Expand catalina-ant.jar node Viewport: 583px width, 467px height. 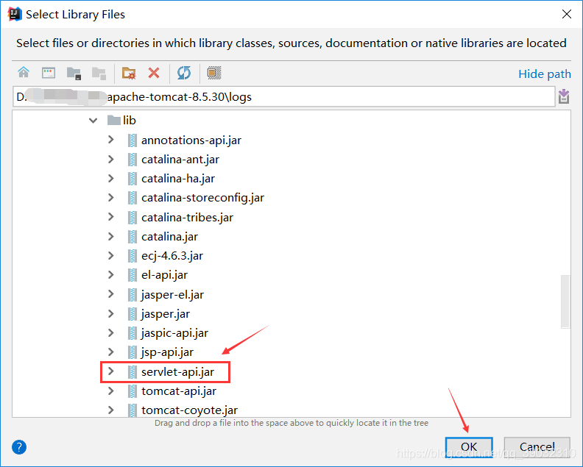point(111,160)
